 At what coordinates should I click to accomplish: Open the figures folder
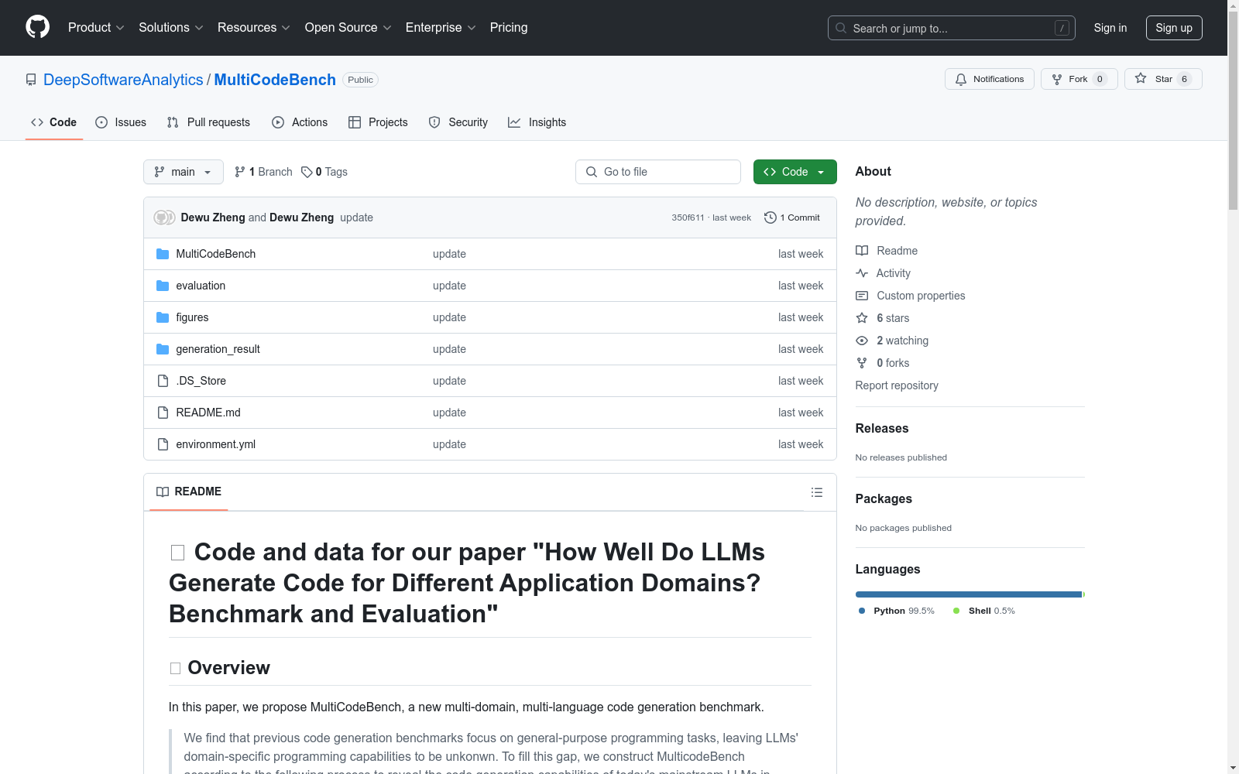[x=192, y=317]
